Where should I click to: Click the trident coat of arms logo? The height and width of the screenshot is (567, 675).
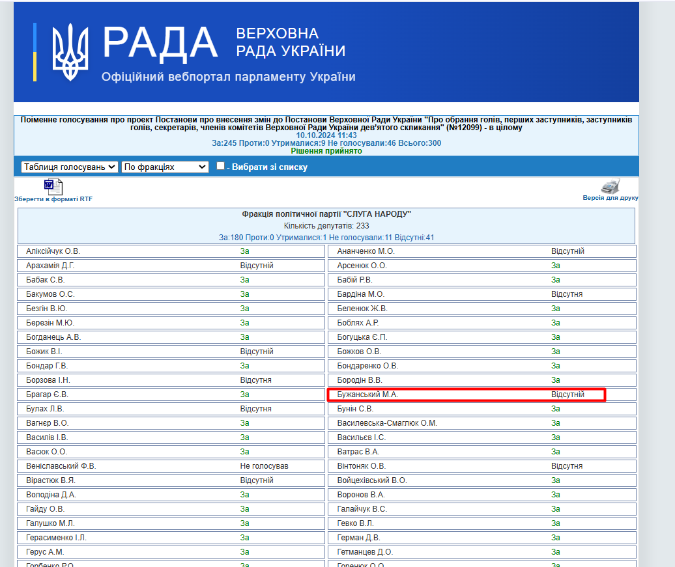(70, 52)
